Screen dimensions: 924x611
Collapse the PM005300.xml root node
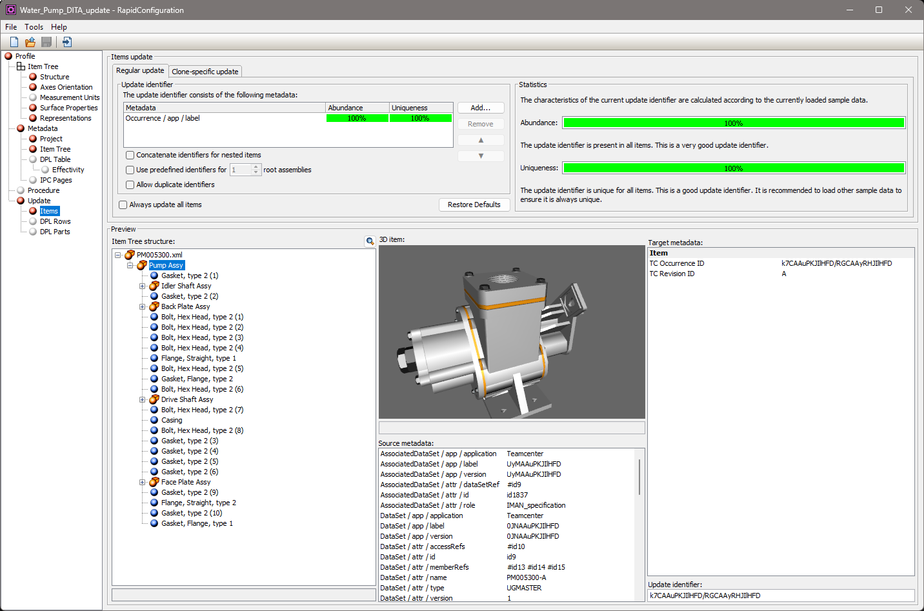click(x=118, y=255)
